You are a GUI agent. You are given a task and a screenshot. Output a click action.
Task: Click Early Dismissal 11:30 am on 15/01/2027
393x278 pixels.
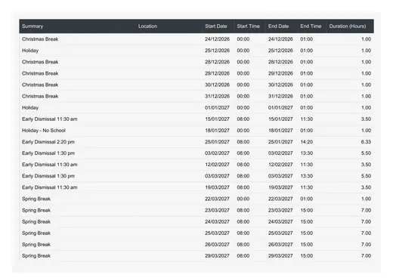[x=50, y=119]
